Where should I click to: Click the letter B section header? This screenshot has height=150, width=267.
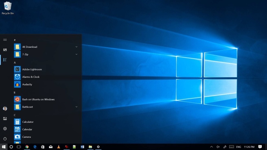click(15, 93)
